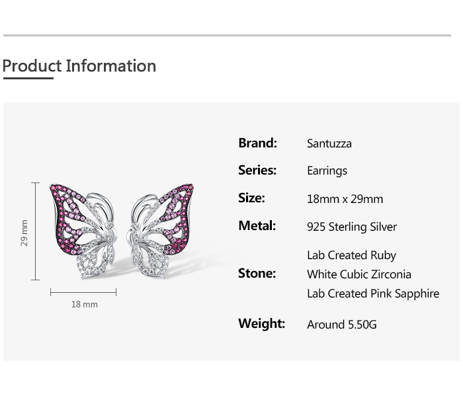
Task: Select the Around 5.50G weight value
Action: [342, 325]
